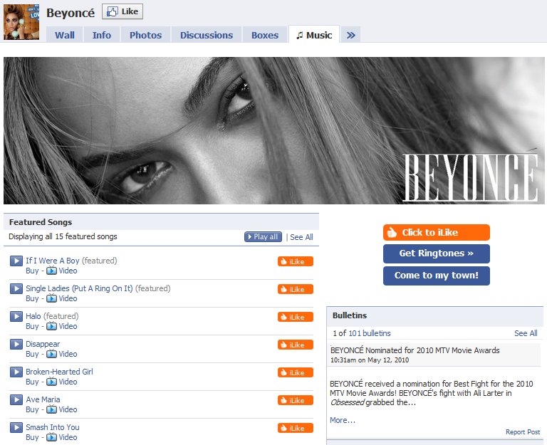This screenshot has height=445, width=547.
Task: Play the song If I Were A Boy
Action: point(16,261)
